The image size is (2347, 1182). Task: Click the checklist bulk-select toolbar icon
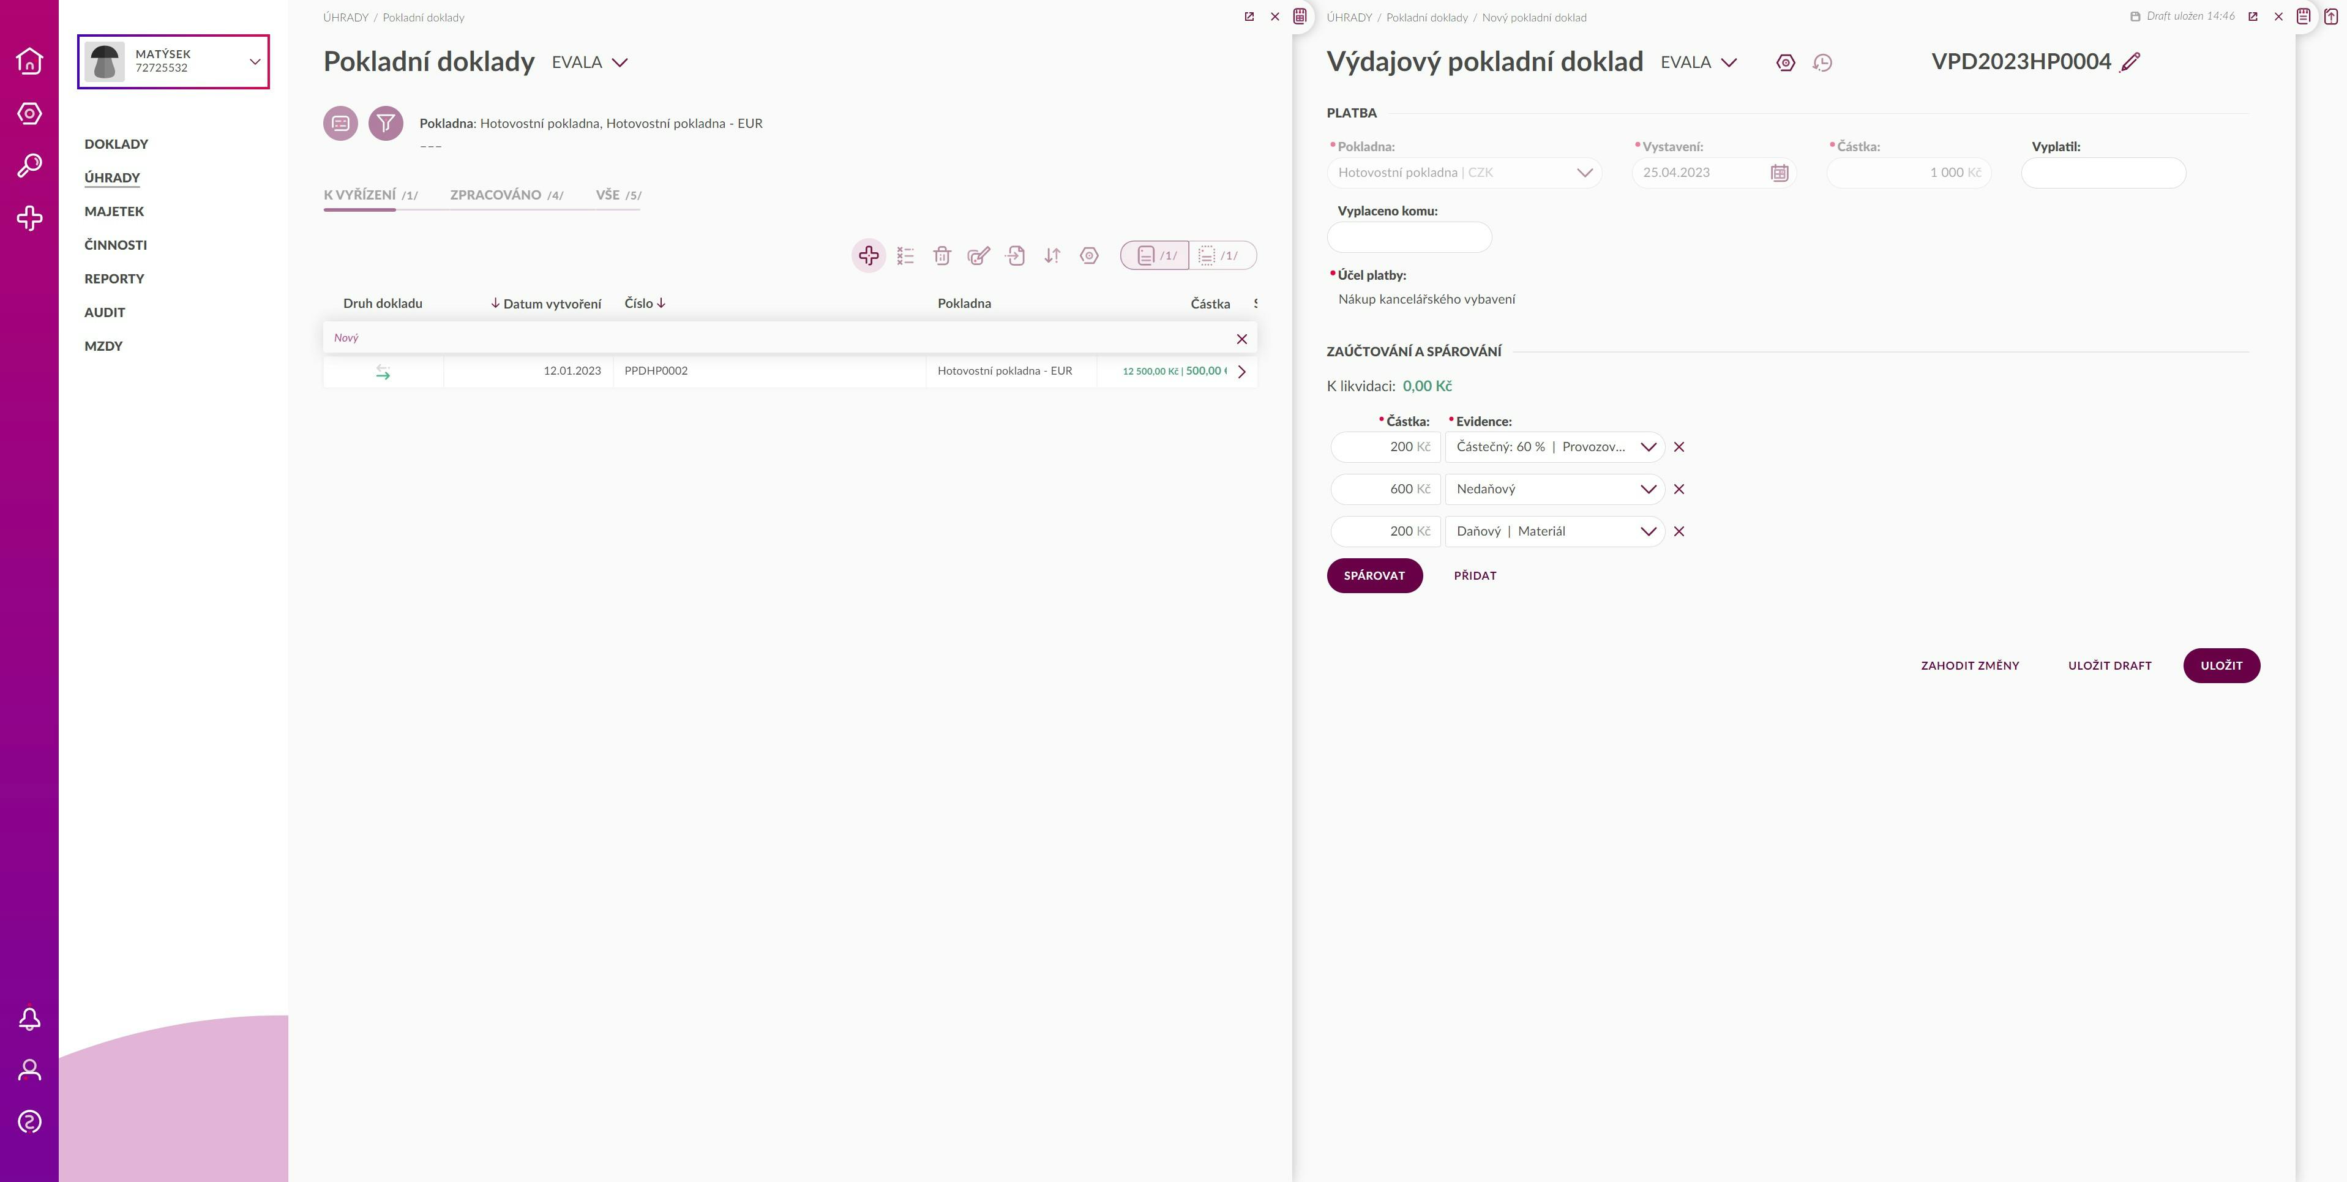905,256
